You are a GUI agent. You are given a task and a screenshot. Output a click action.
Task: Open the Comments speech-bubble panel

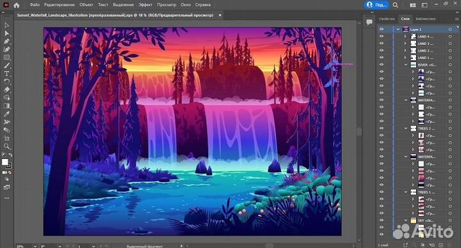(369, 22)
